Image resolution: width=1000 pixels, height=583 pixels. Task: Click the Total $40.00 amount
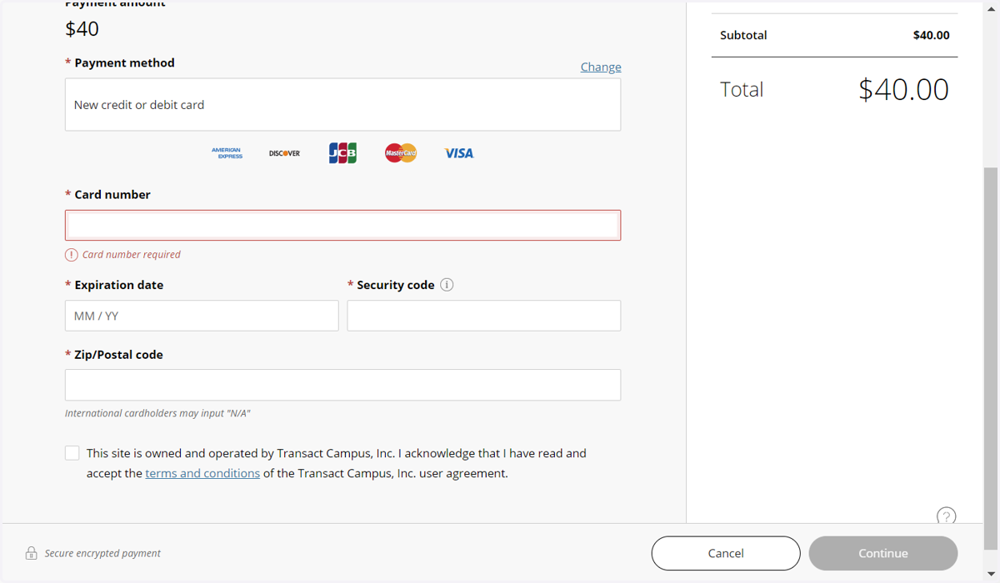(903, 89)
